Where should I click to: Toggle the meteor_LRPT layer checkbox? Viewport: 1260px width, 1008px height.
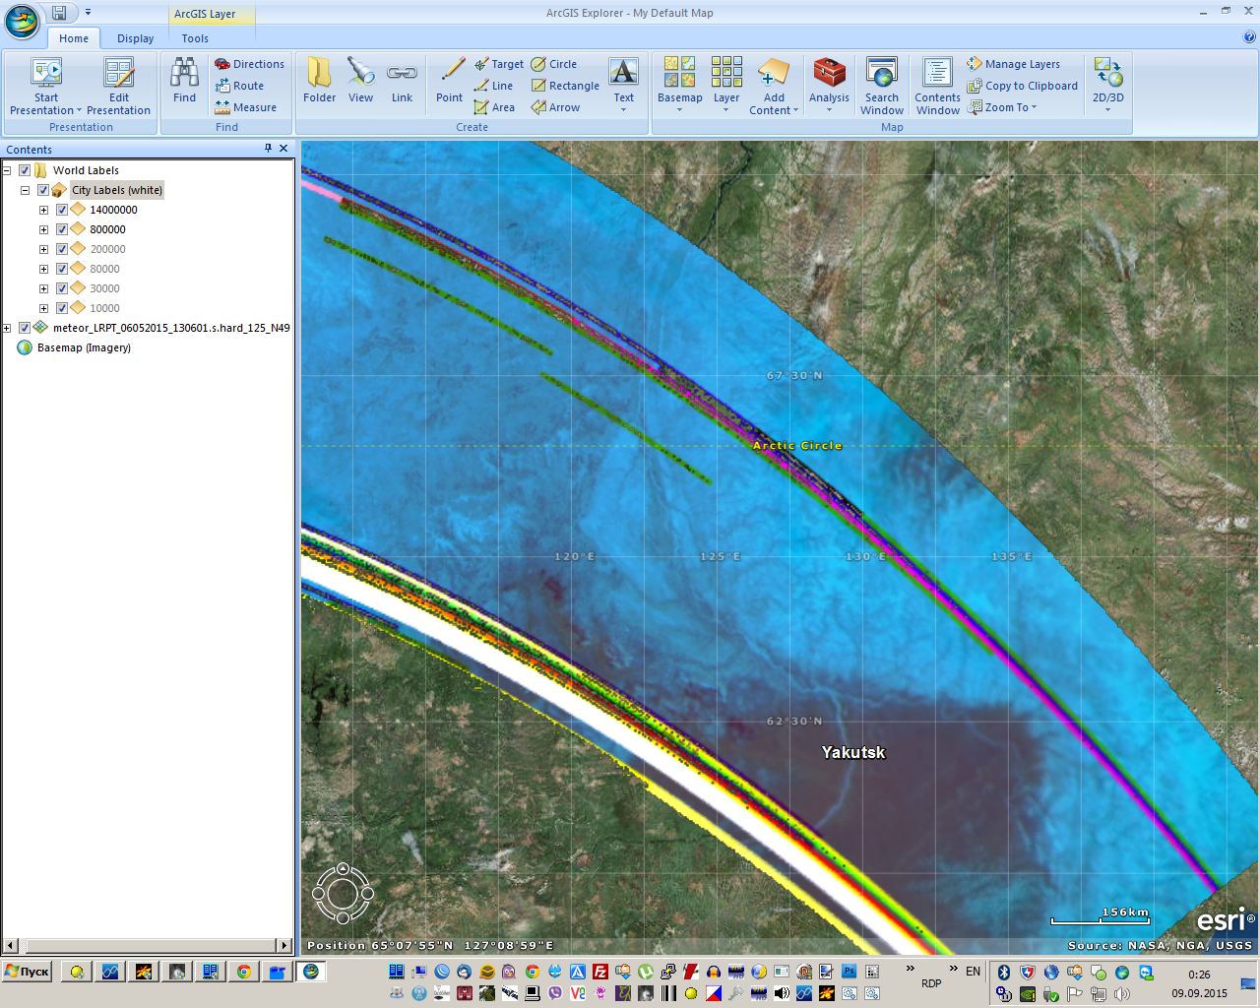(x=25, y=328)
